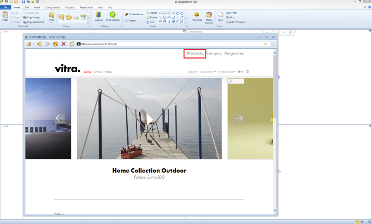Click the catalog home icon
The width and height of the screenshot is (372, 224).
(55, 44)
